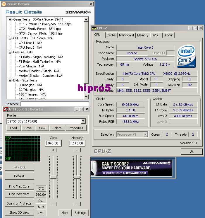The height and width of the screenshot is (218, 205).
Task: Select Vertex Shader - Complex row
Action: click(x=41, y=76)
